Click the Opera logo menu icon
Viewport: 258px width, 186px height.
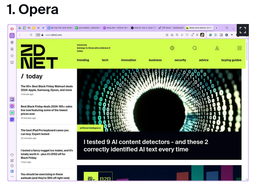(12, 29)
